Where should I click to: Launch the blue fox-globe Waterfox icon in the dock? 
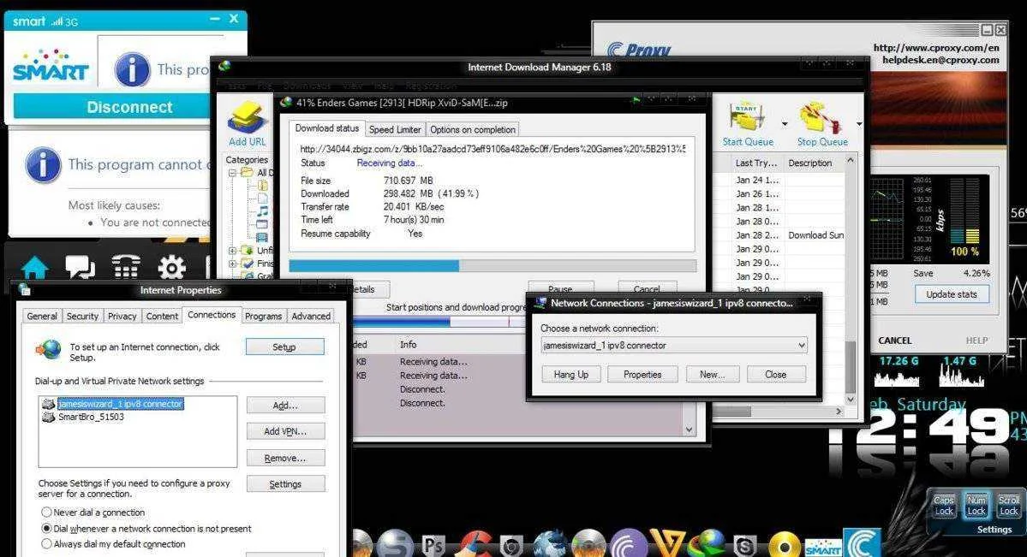(x=550, y=544)
